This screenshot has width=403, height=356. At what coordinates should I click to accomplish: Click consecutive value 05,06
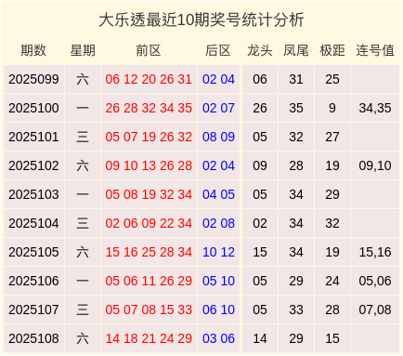pyautogui.click(x=375, y=281)
